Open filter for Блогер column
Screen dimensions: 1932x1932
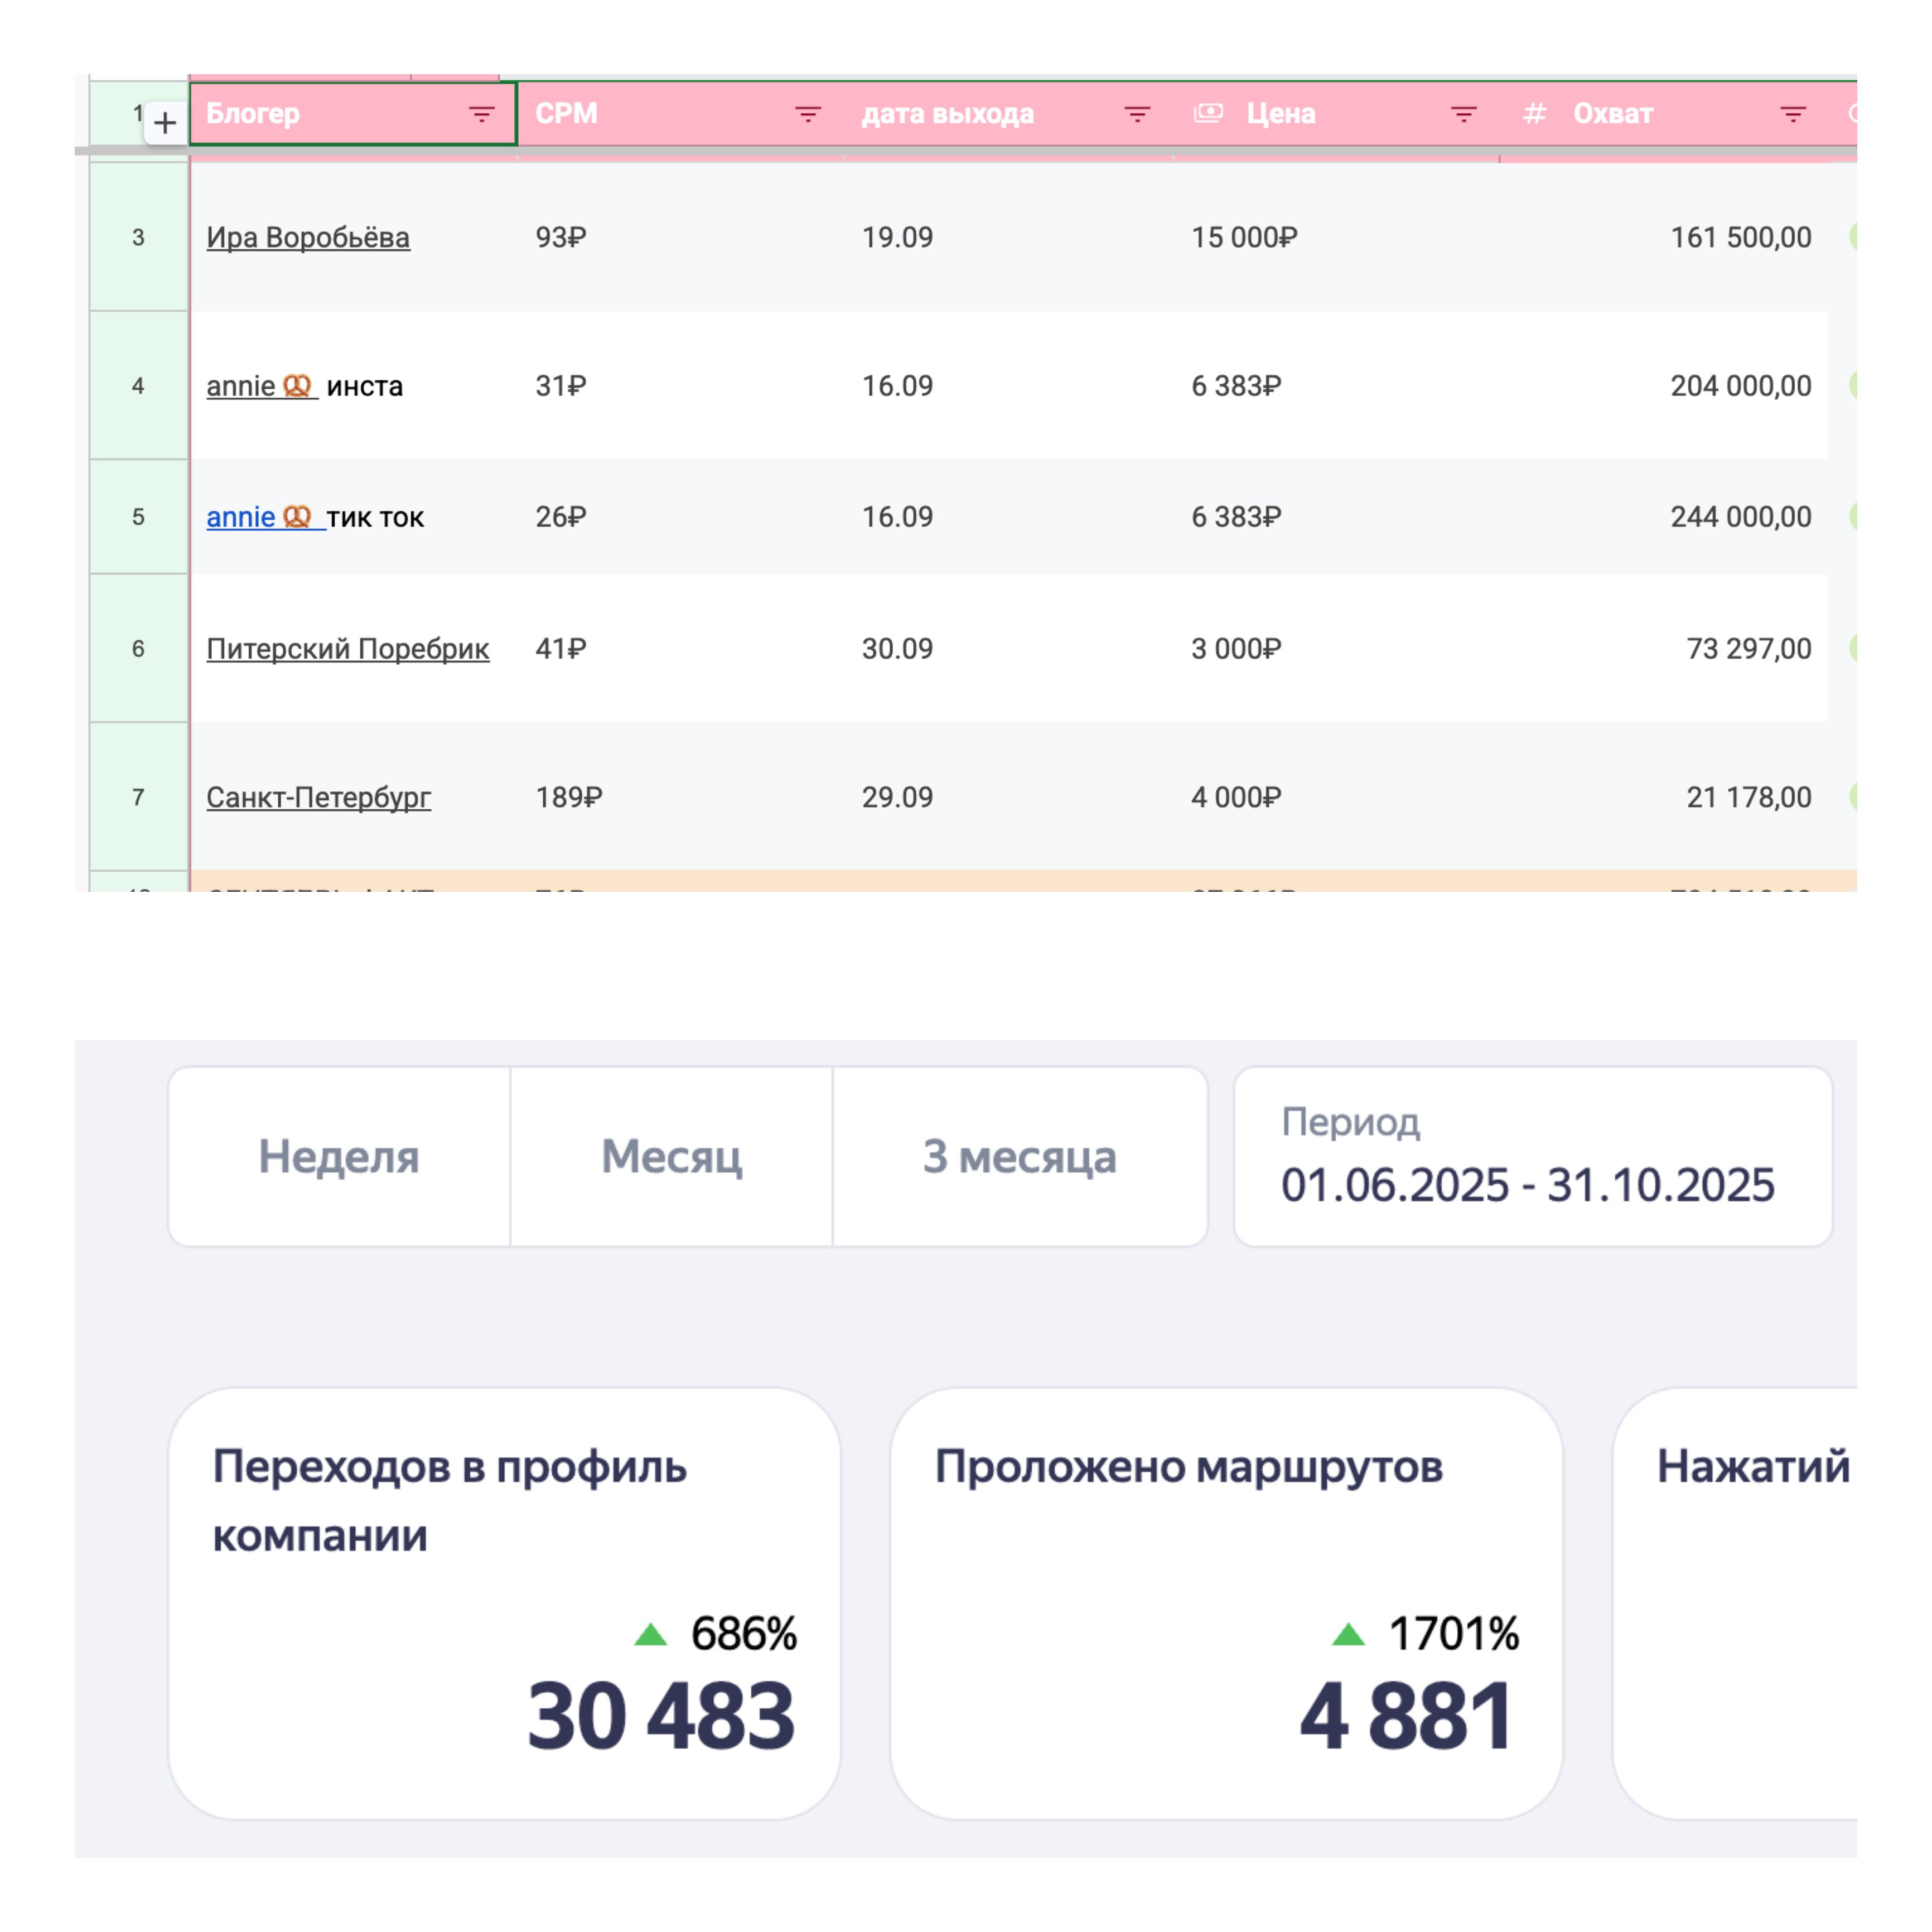[481, 114]
